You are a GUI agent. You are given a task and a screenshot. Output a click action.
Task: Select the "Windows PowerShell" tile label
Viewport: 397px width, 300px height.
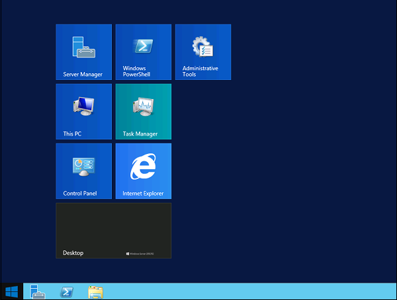coord(136,71)
